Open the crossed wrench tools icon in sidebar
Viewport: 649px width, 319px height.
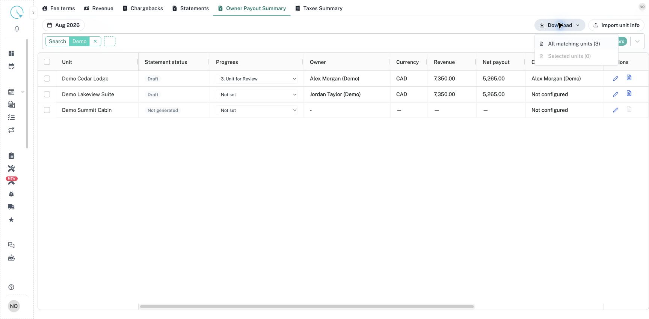[11, 169]
